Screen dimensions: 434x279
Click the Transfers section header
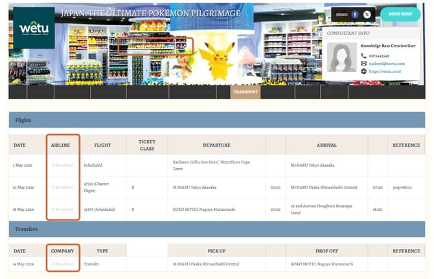[217, 229]
